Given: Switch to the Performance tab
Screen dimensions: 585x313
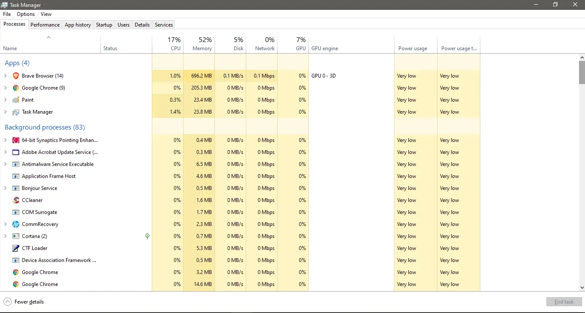Looking at the screenshot, I should (x=45, y=25).
